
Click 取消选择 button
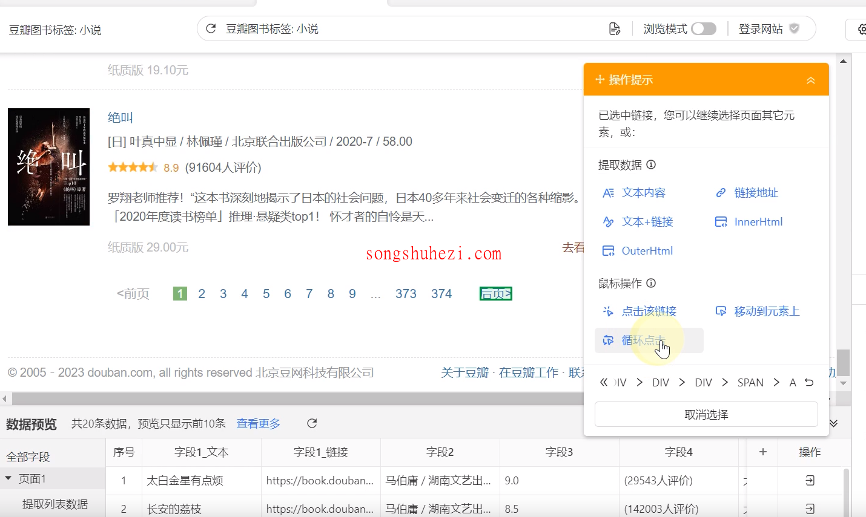click(x=706, y=415)
